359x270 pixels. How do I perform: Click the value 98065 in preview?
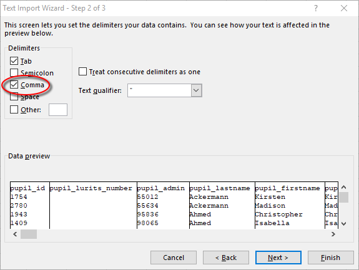pyautogui.click(x=148, y=223)
